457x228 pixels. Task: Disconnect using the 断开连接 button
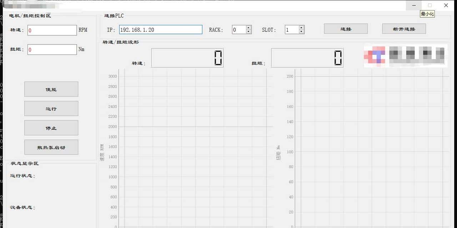tap(404, 29)
